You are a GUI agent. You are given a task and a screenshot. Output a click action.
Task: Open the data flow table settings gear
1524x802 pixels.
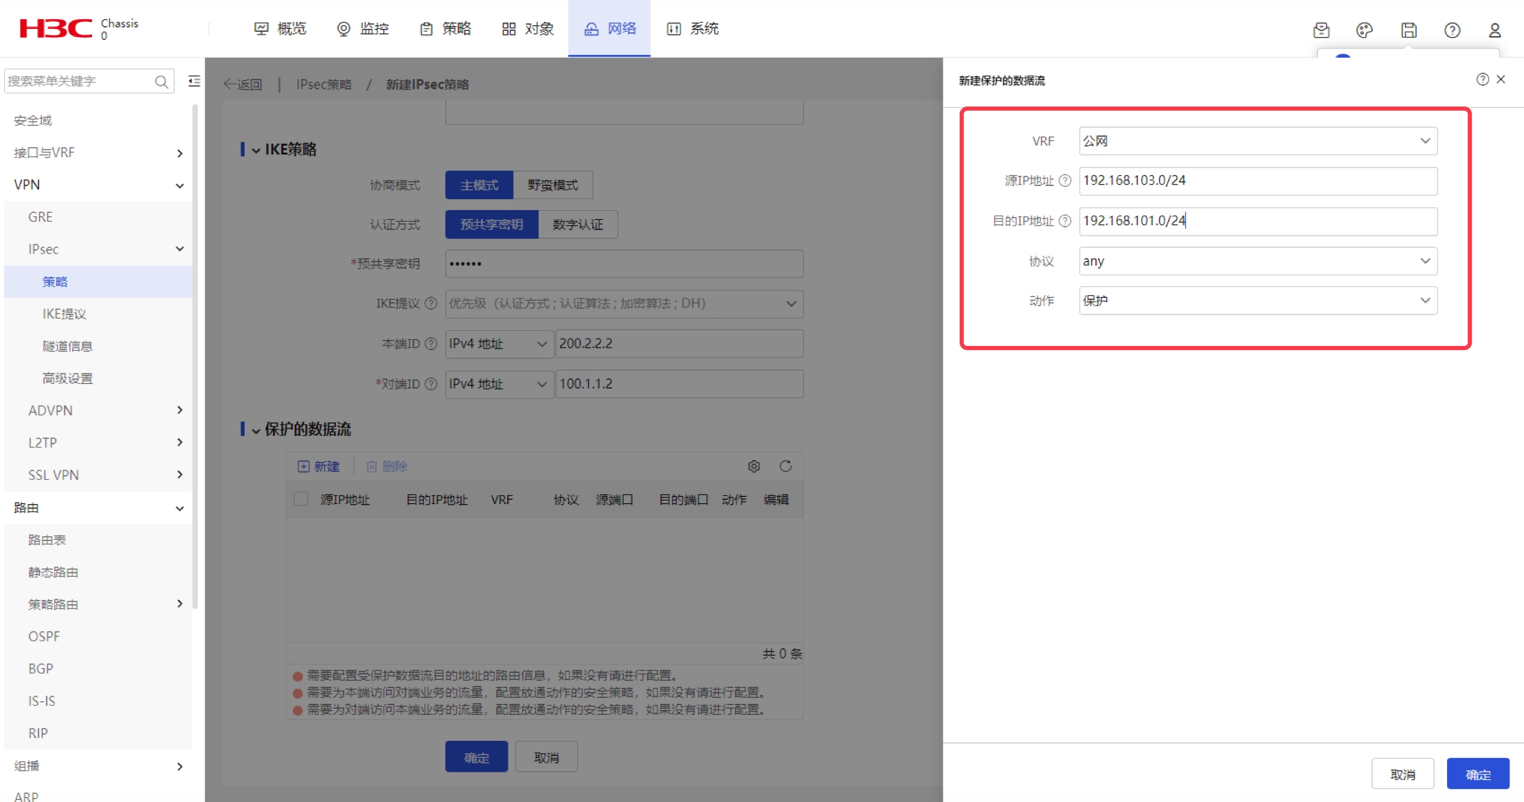[754, 467]
